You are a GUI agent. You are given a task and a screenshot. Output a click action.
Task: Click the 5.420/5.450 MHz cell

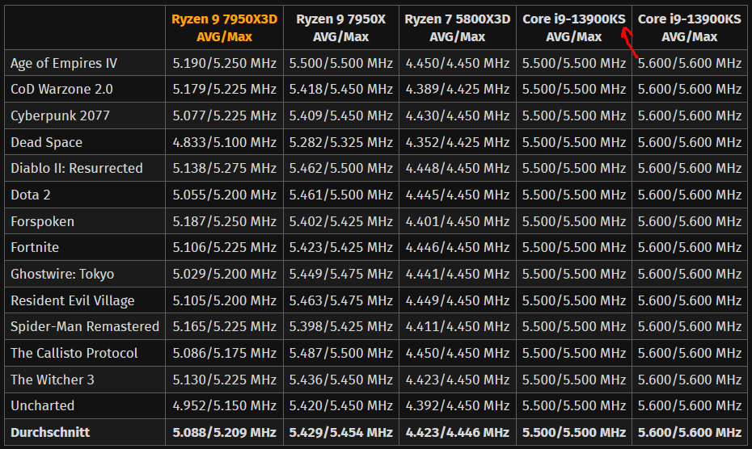pos(341,405)
